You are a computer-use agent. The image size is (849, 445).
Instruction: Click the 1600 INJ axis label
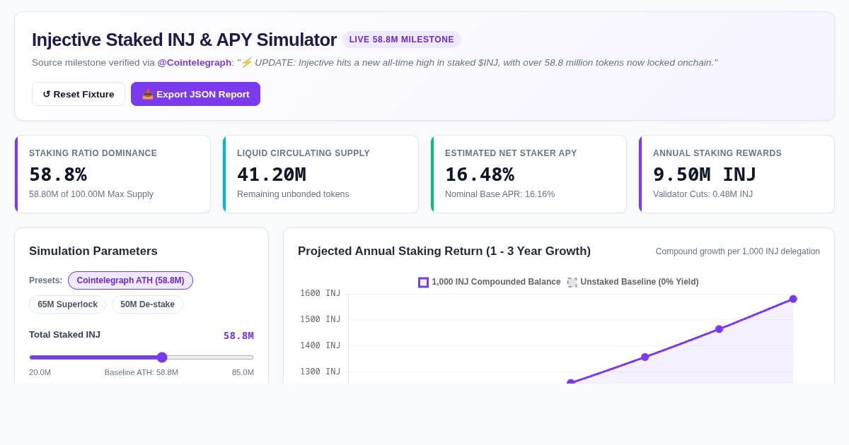320,293
